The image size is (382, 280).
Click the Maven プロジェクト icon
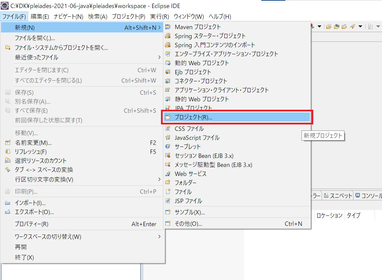168,27
